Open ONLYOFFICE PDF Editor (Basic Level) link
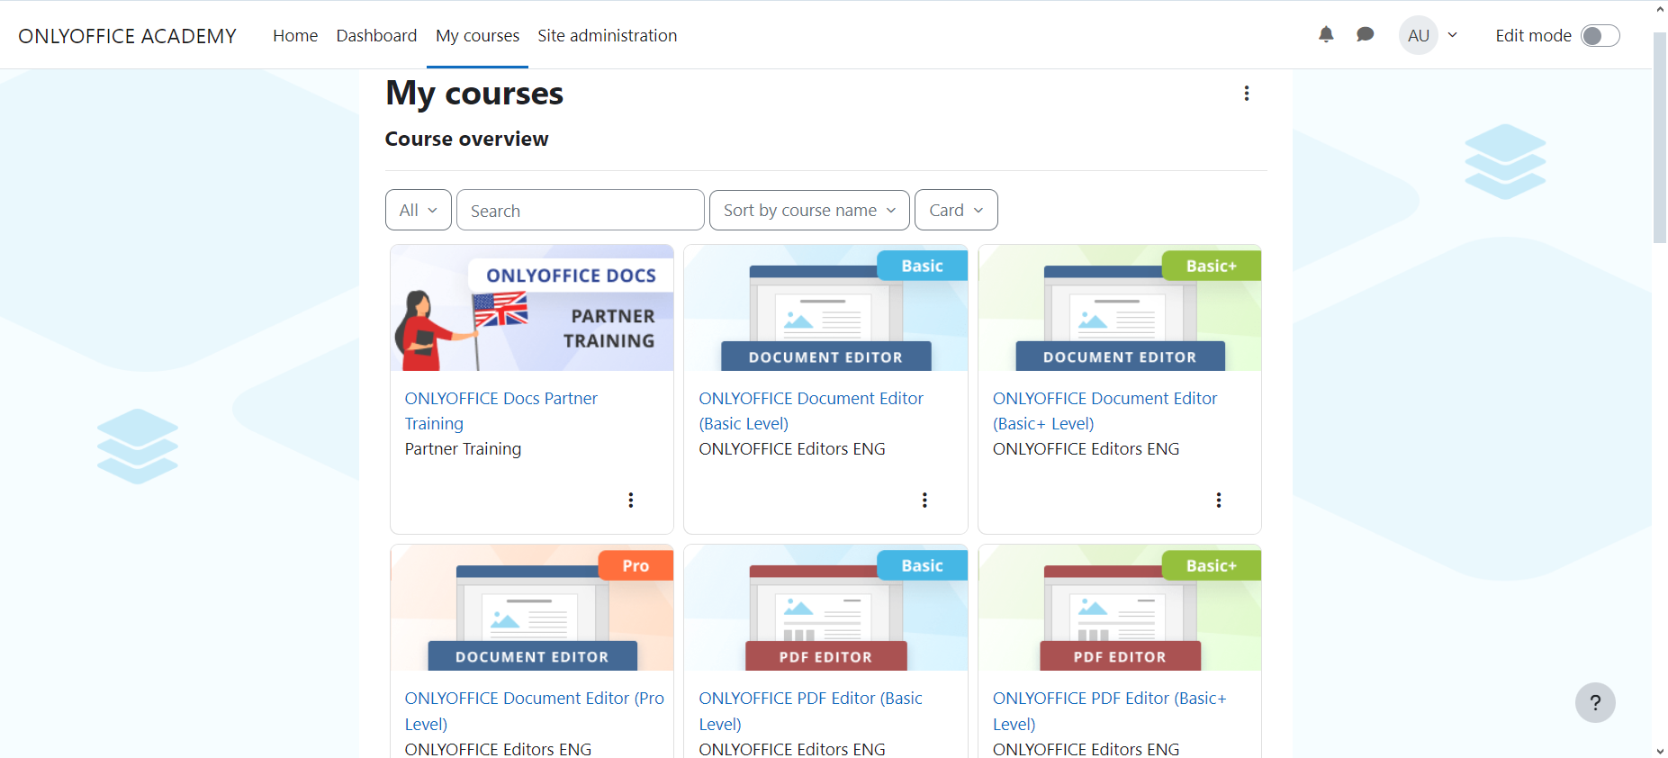 [x=810, y=711]
